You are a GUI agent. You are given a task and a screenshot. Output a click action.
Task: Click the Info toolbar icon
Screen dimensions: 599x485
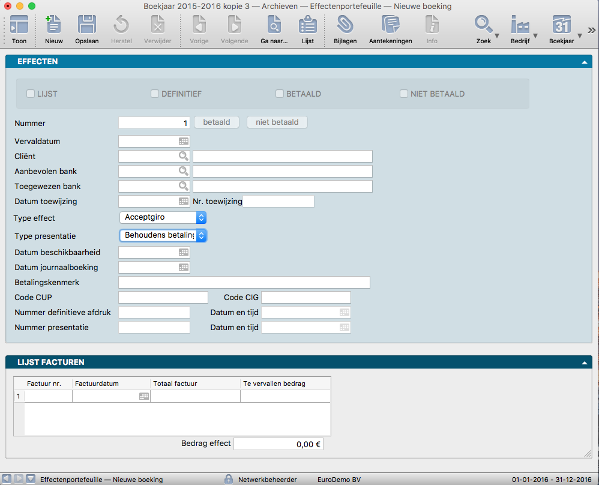point(432,25)
